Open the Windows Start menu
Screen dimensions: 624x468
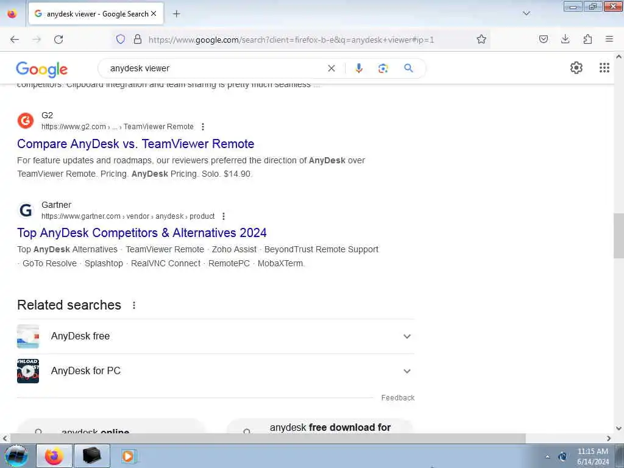(16, 456)
